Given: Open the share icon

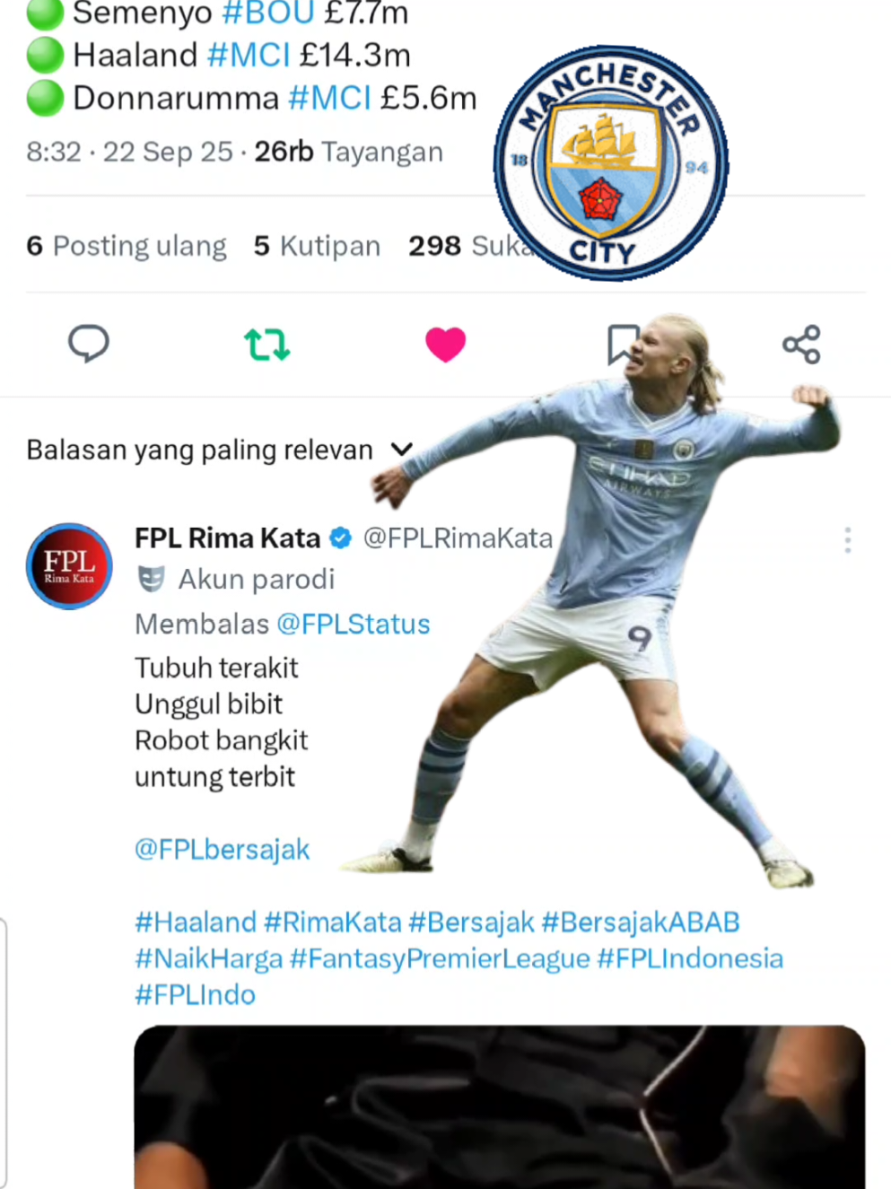Looking at the screenshot, I should [801, 345].
